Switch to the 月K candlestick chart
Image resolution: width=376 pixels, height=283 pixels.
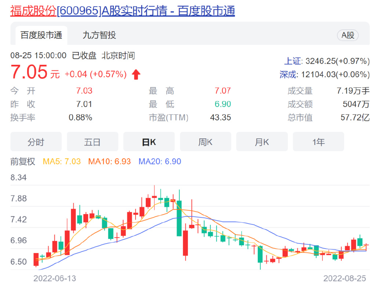pos(262,142)
